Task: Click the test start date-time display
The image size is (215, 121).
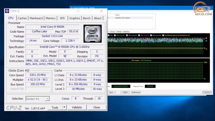Action: coord(121,86)
